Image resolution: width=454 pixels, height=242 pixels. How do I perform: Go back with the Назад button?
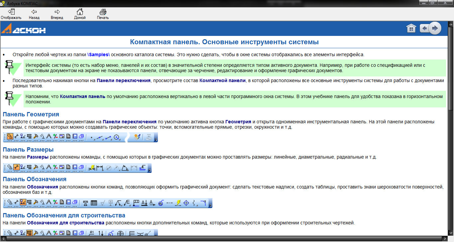point(34,14)
